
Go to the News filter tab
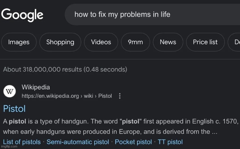(168, 42)
